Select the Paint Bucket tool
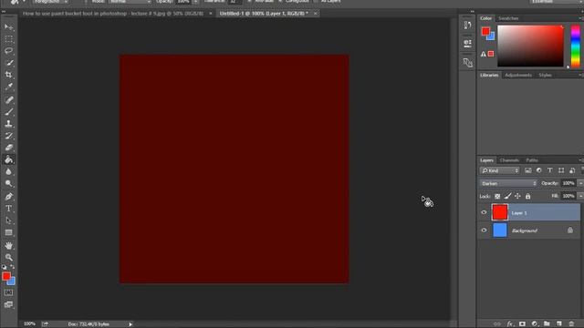The width and height of the screenshot is (584, 328). tap(8, 160)
